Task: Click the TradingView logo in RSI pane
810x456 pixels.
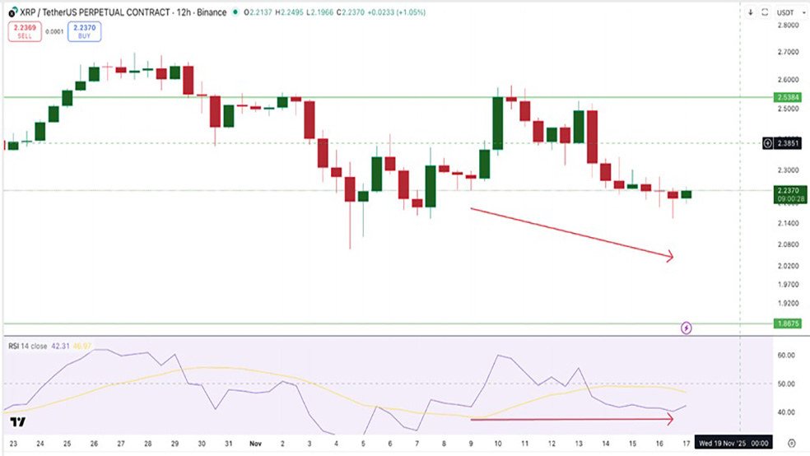Action: (x=17, y=422)
